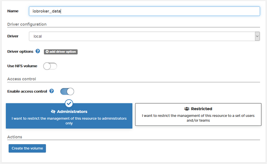Click the Enable access control label

click(27, 91)
